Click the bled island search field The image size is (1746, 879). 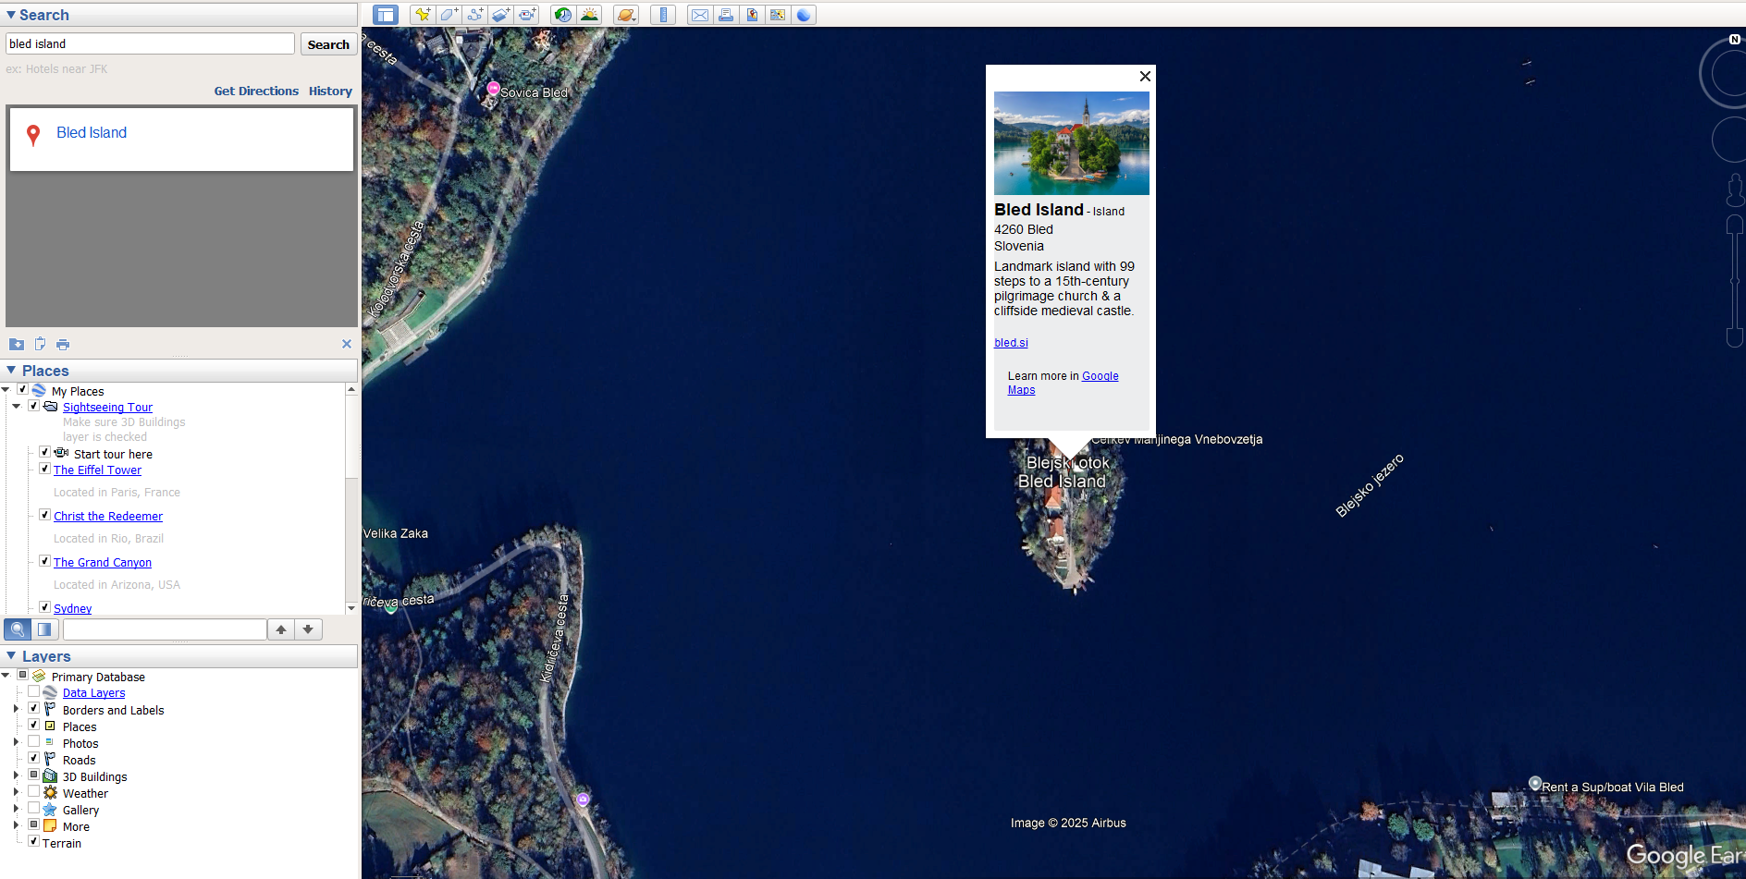coord(150,44)
